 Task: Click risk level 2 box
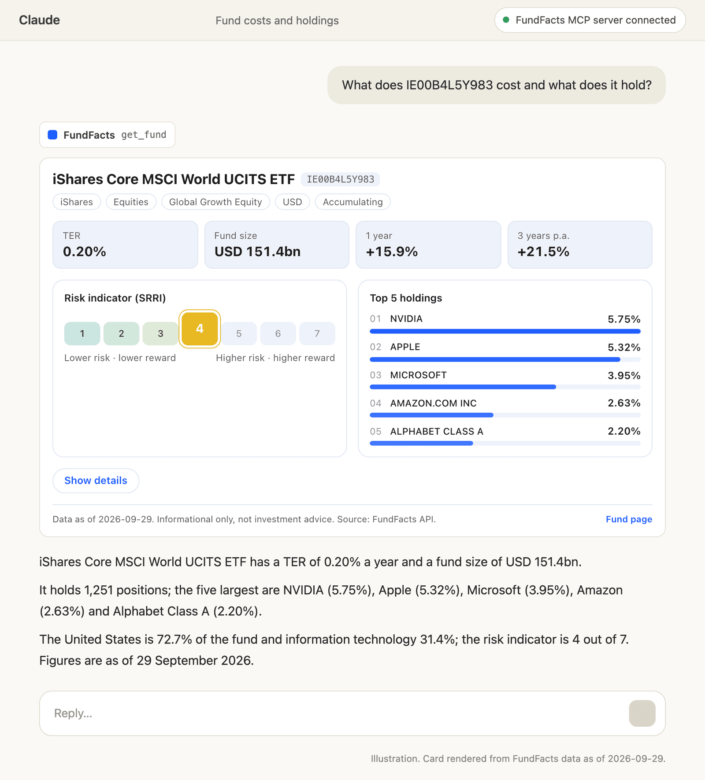click(x=121, y=333)
